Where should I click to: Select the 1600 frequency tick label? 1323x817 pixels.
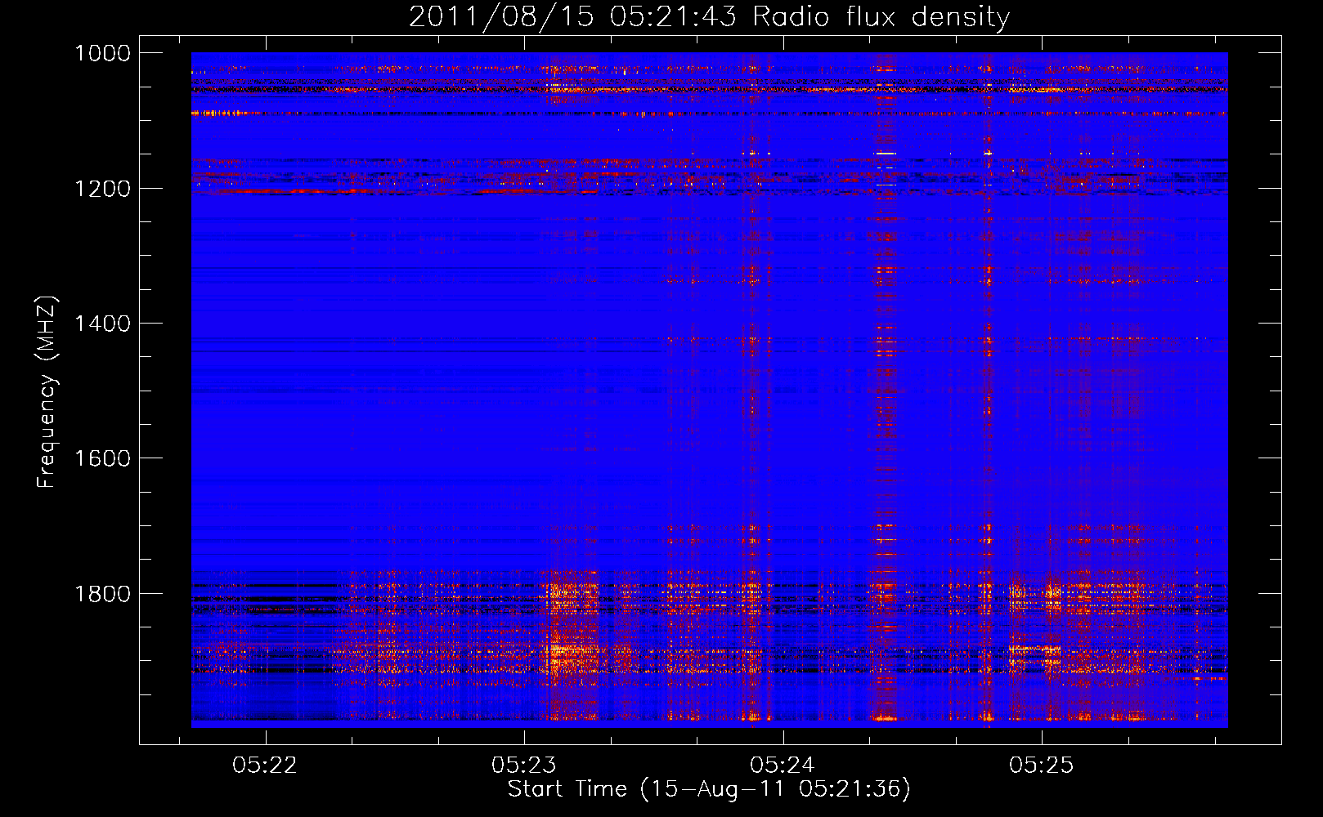tap(102, 458)
